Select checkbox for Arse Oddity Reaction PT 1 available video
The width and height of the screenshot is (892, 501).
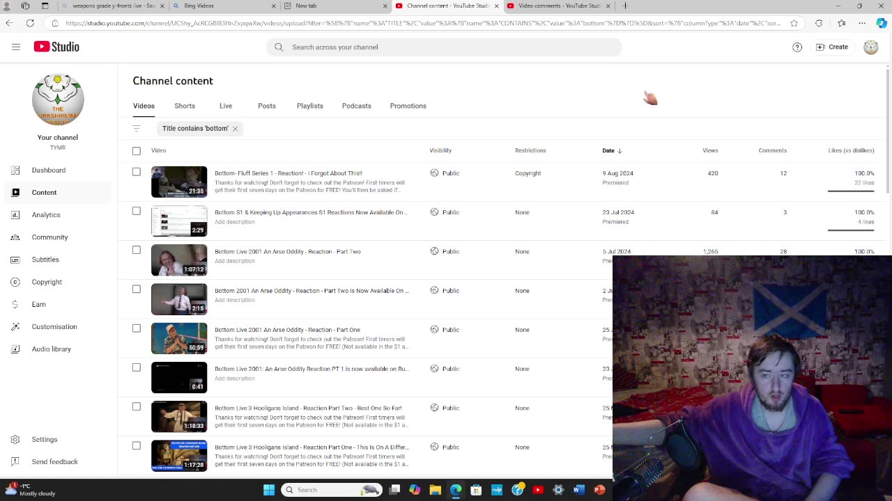click(x=137, y=367)
